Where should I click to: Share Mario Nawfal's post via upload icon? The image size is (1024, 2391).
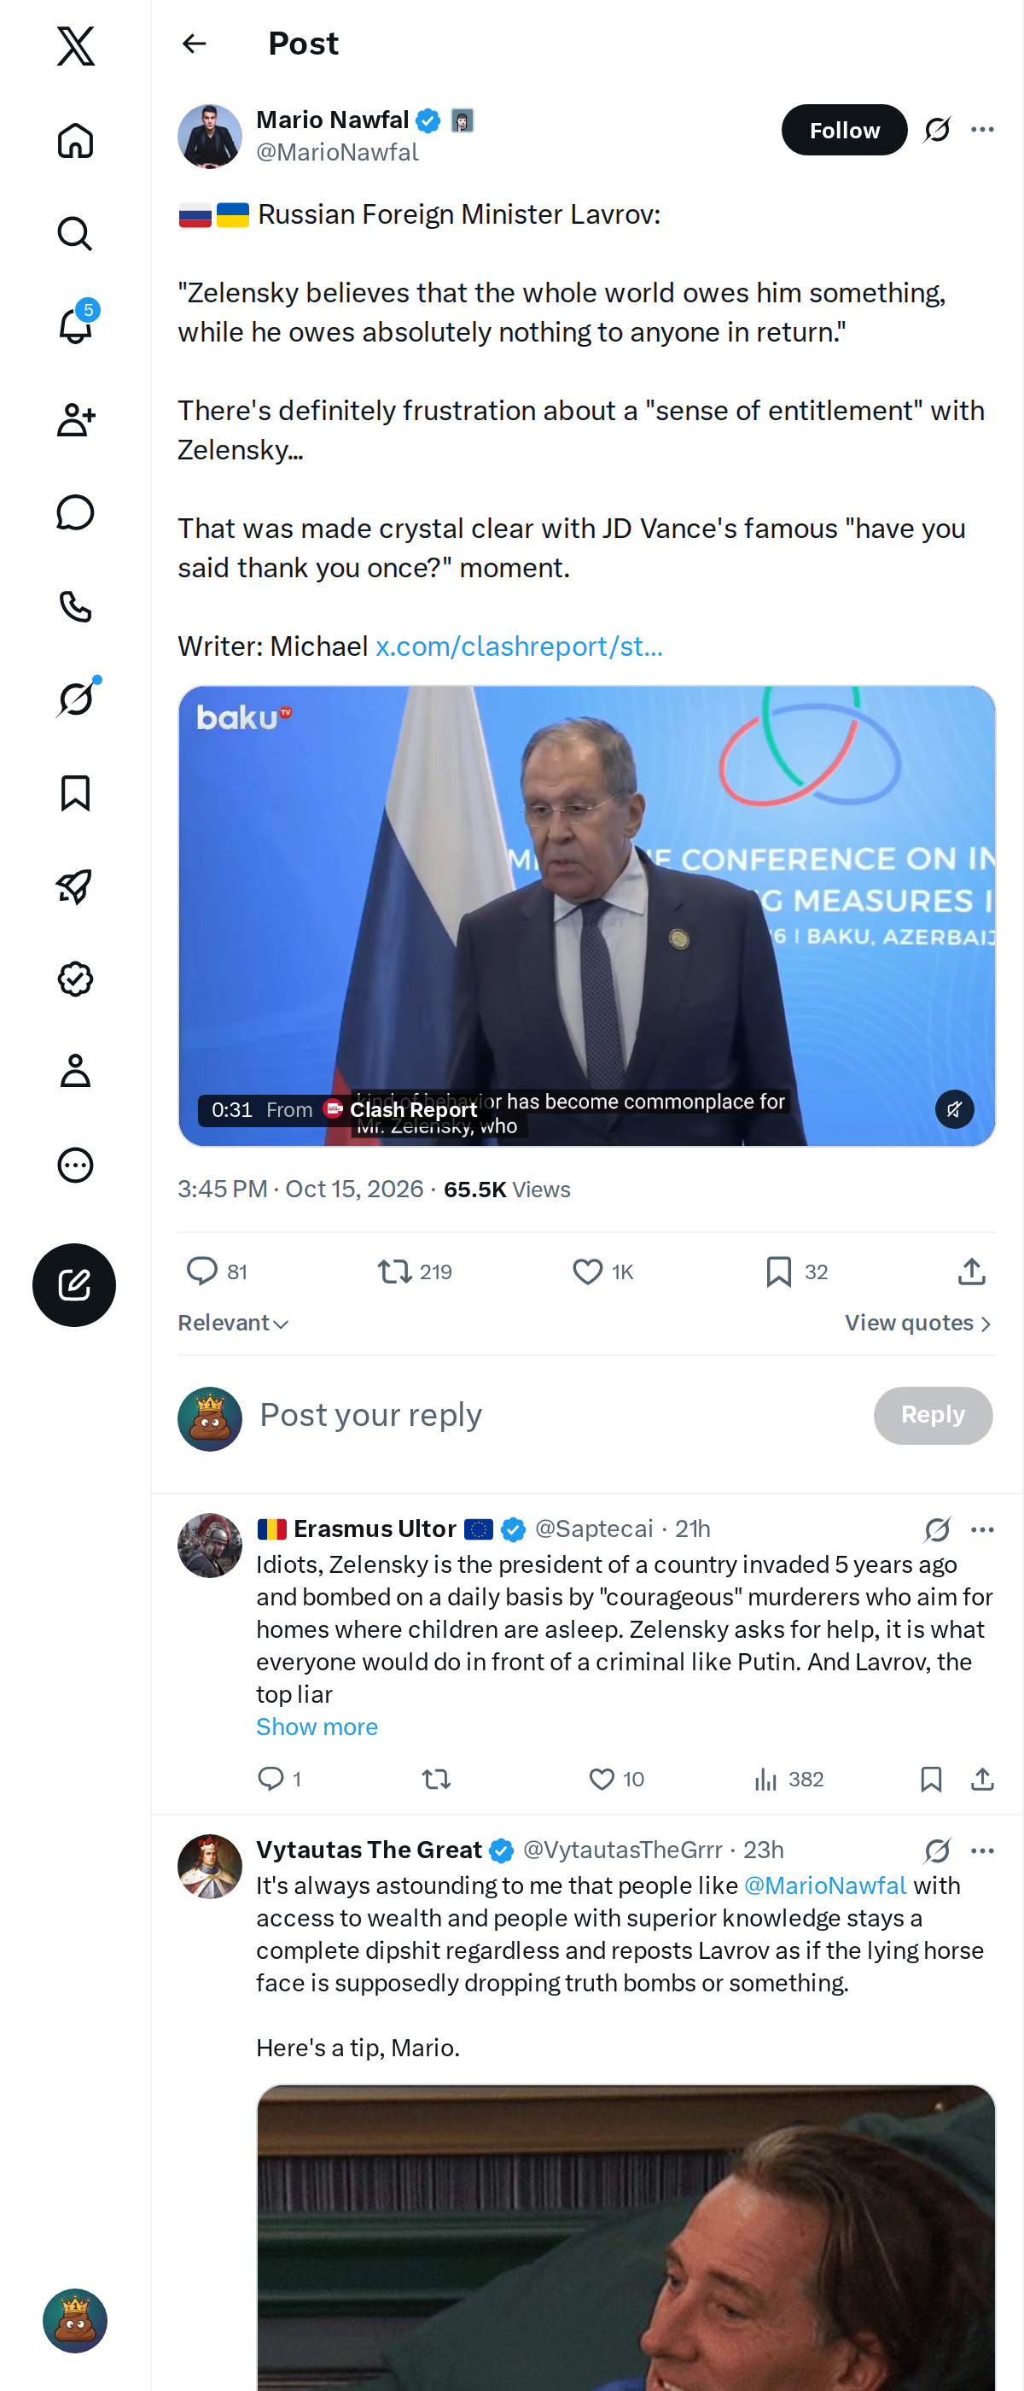[971, 1271]
